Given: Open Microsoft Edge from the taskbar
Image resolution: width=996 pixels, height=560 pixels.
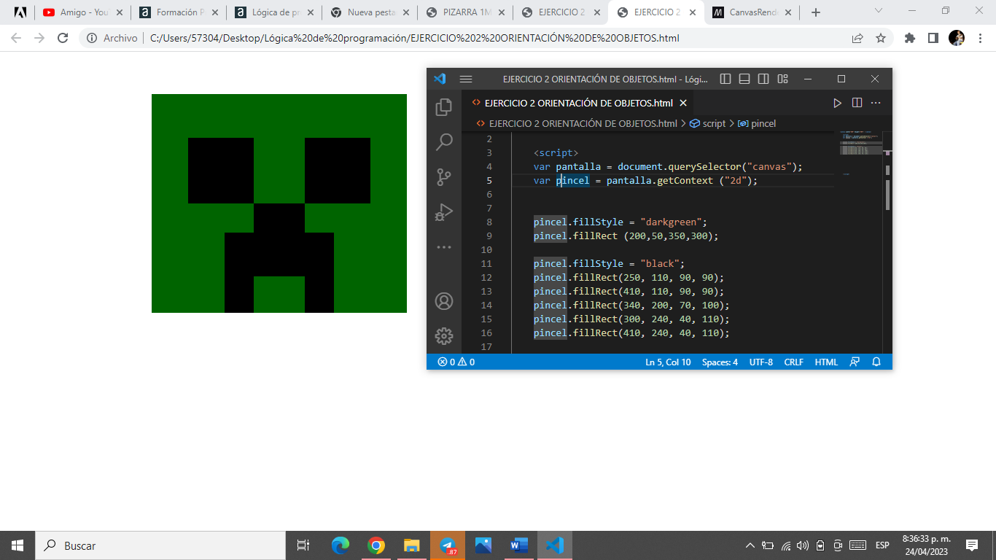Looking at the screenshot, I should [x=341, y=545].
